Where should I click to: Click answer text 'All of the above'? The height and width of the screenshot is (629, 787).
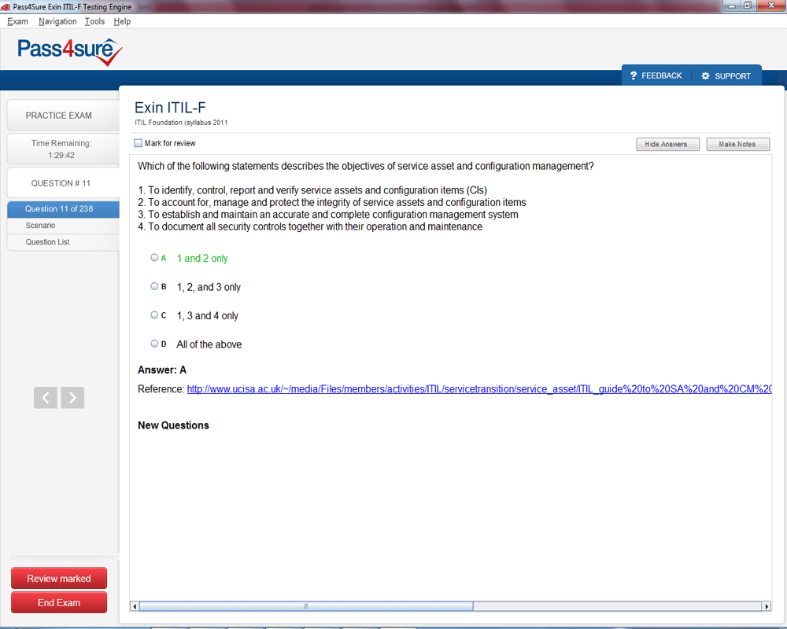point(209,344)
